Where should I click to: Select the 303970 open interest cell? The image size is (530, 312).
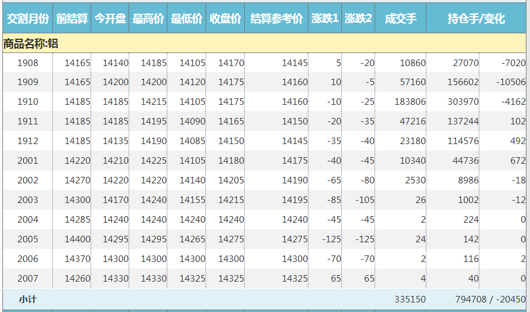click(x=463, y=102)
